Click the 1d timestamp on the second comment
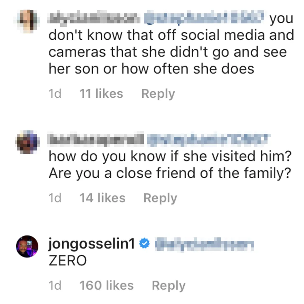The width and height of the screenshot is (304, 304). (x=55, y=198)
